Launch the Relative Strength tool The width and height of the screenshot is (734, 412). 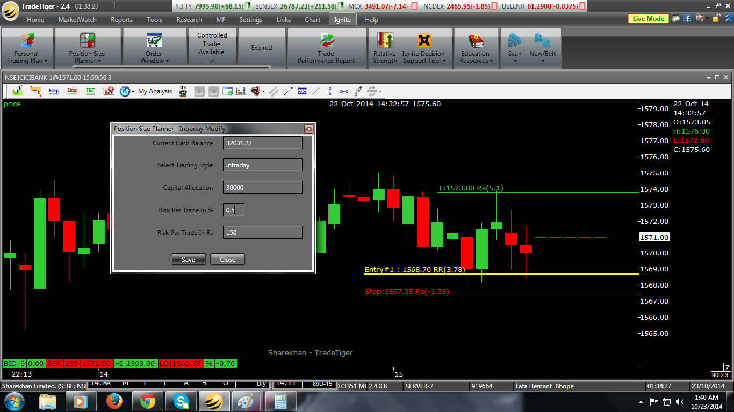click(385, 48)
